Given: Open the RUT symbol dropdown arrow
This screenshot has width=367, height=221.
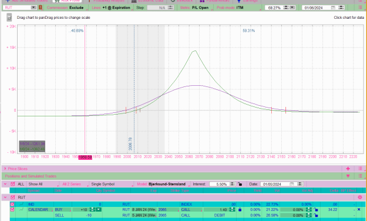Looking at the screenshot, I should [33, 8].
